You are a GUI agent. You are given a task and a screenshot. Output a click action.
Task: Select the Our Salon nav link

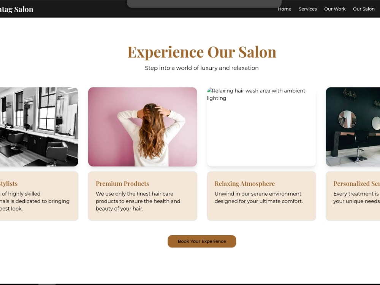(364, 9)
